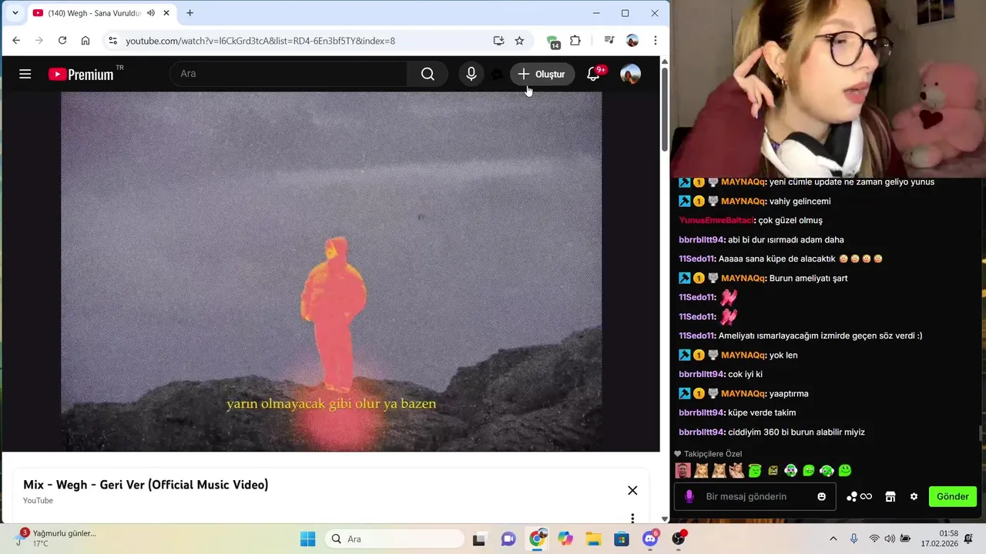The height and width of the screenshot is (554, 986).
Task: Open site information icon in address bar
Action: point(112,41)
